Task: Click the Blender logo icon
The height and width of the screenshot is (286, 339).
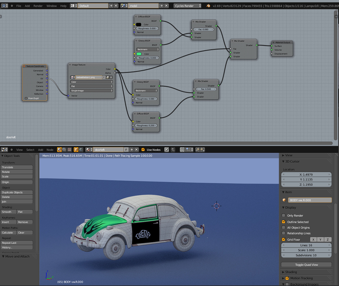Action: [208, 6]
